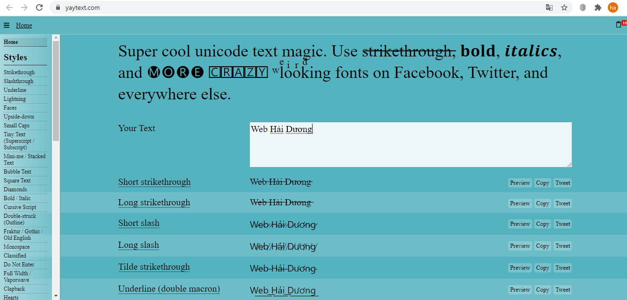Click the browser back arrow
The width and height of the screenshot is (627, 300).
(x=9, y=7)
